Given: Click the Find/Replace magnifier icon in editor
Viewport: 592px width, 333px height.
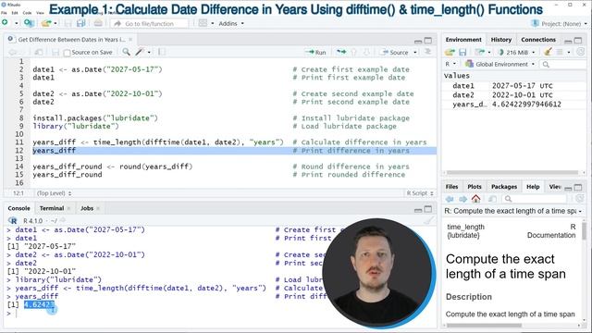Looking at the screenshot, I should (x=126, y=52).
